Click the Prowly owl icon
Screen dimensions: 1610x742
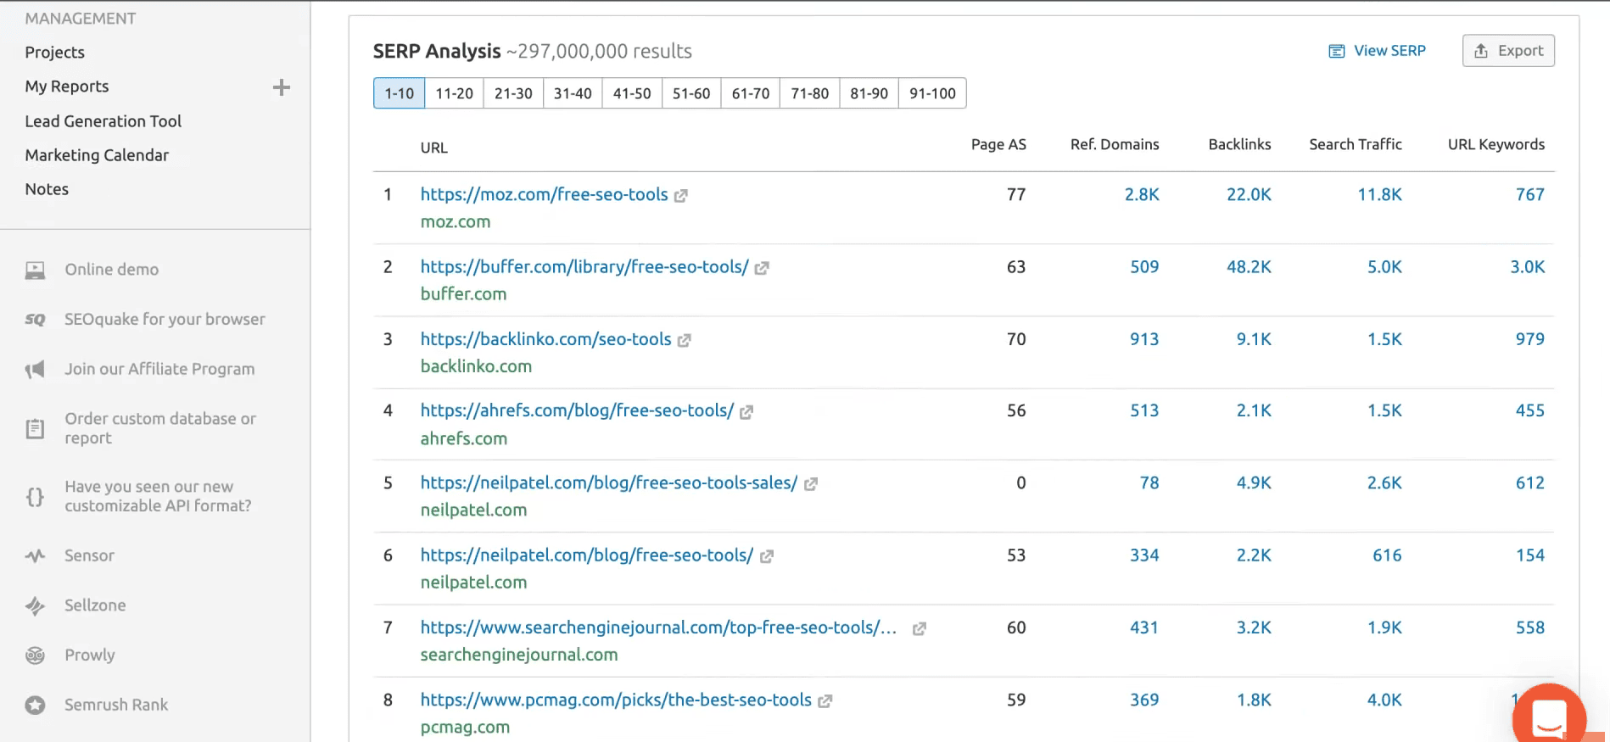(35, 656)
